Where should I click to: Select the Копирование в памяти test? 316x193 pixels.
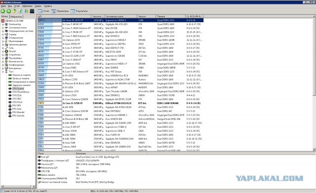coord(24,82)
